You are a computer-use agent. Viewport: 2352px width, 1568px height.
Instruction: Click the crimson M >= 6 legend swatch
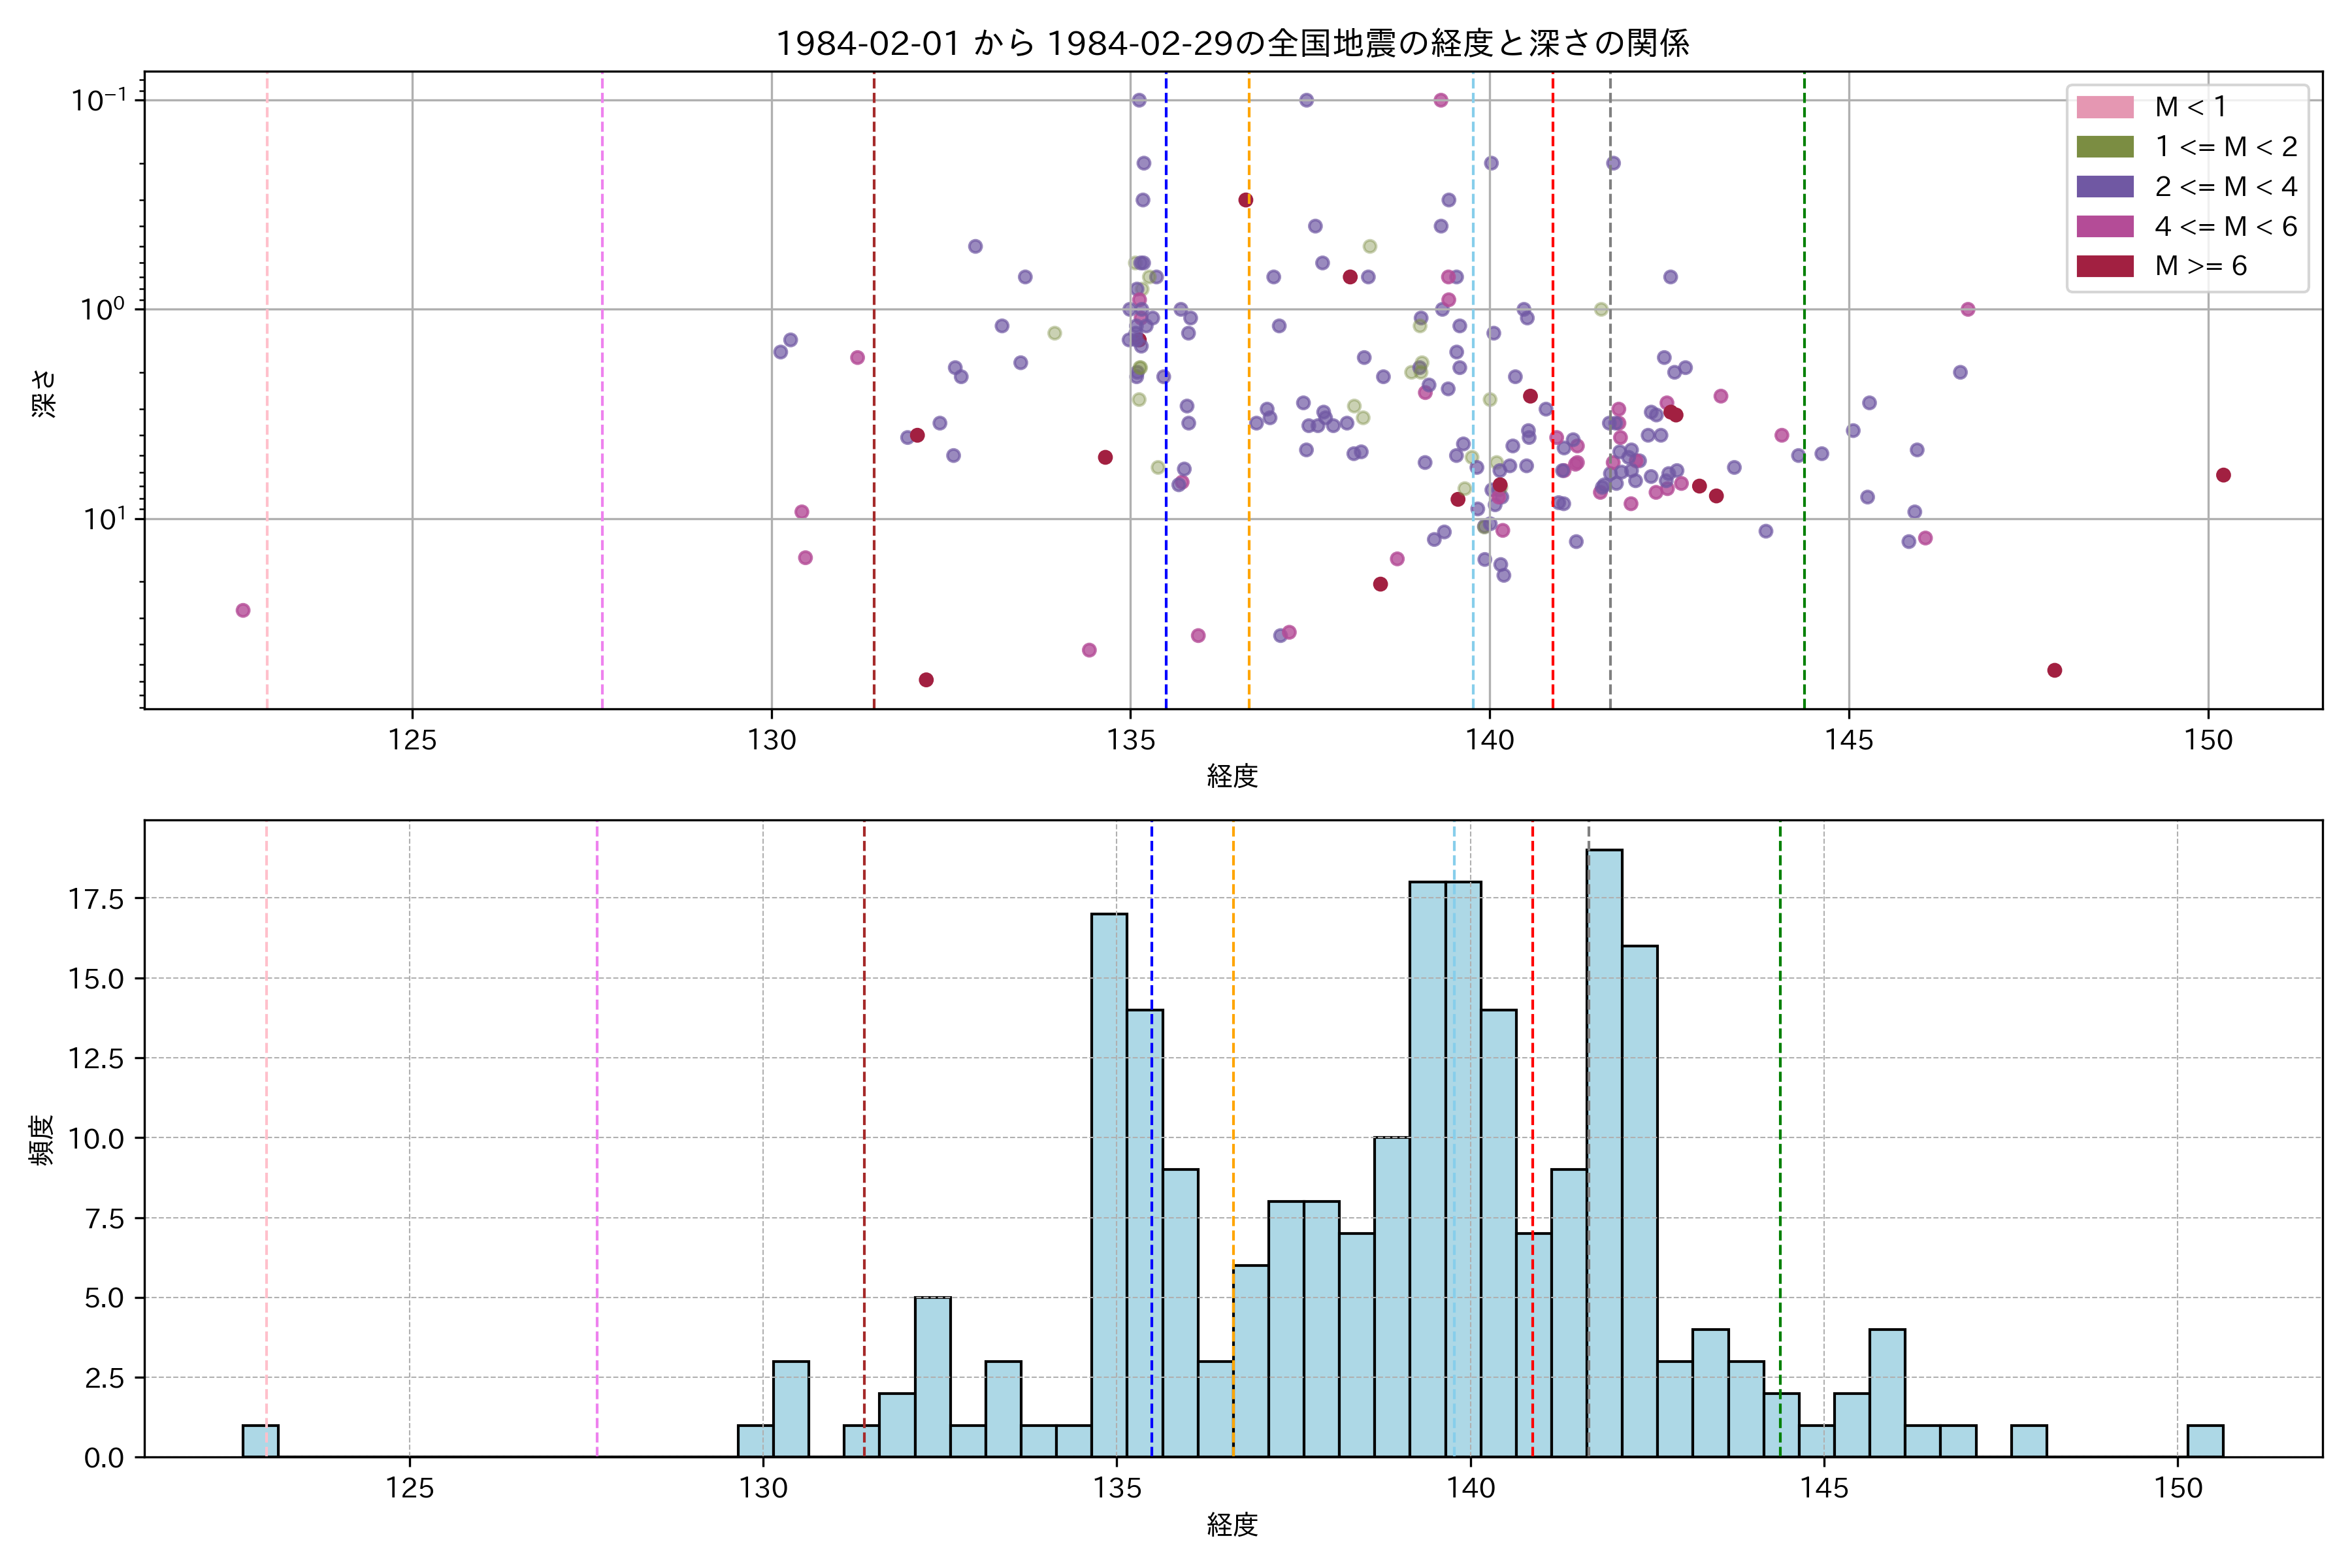[2105, 266]
